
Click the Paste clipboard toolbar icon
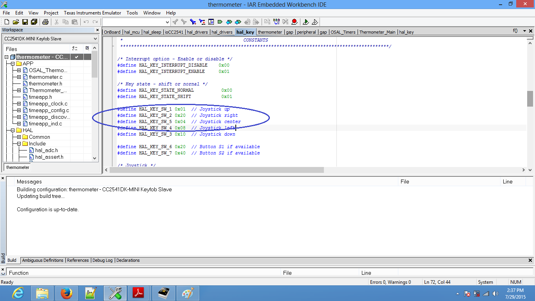(x=74, y=22)
